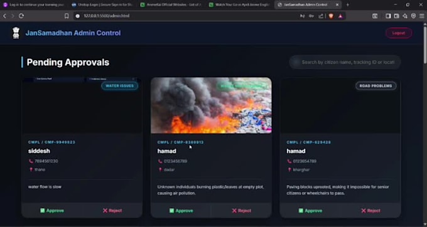This screenshot has width=427, height=227.
Task: Reject siddesh's water flow complaint
Action: [x=112, y=211]
